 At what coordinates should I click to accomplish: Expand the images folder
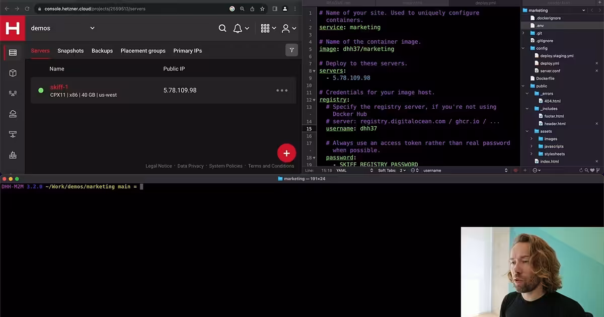click(532, 139)
